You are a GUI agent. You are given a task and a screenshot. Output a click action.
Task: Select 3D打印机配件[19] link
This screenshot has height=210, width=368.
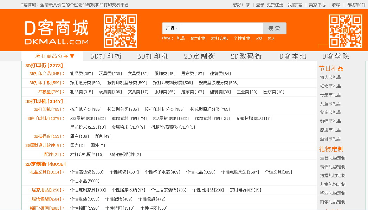(86, 155)
